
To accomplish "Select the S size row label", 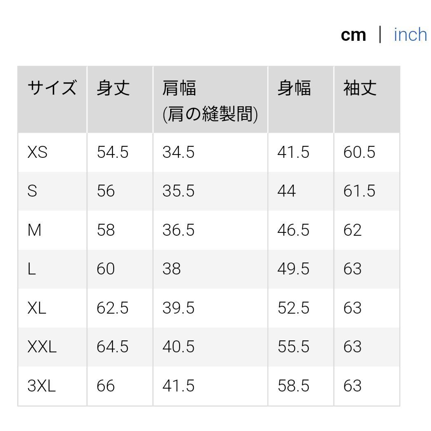I will [x=32, y=191].
